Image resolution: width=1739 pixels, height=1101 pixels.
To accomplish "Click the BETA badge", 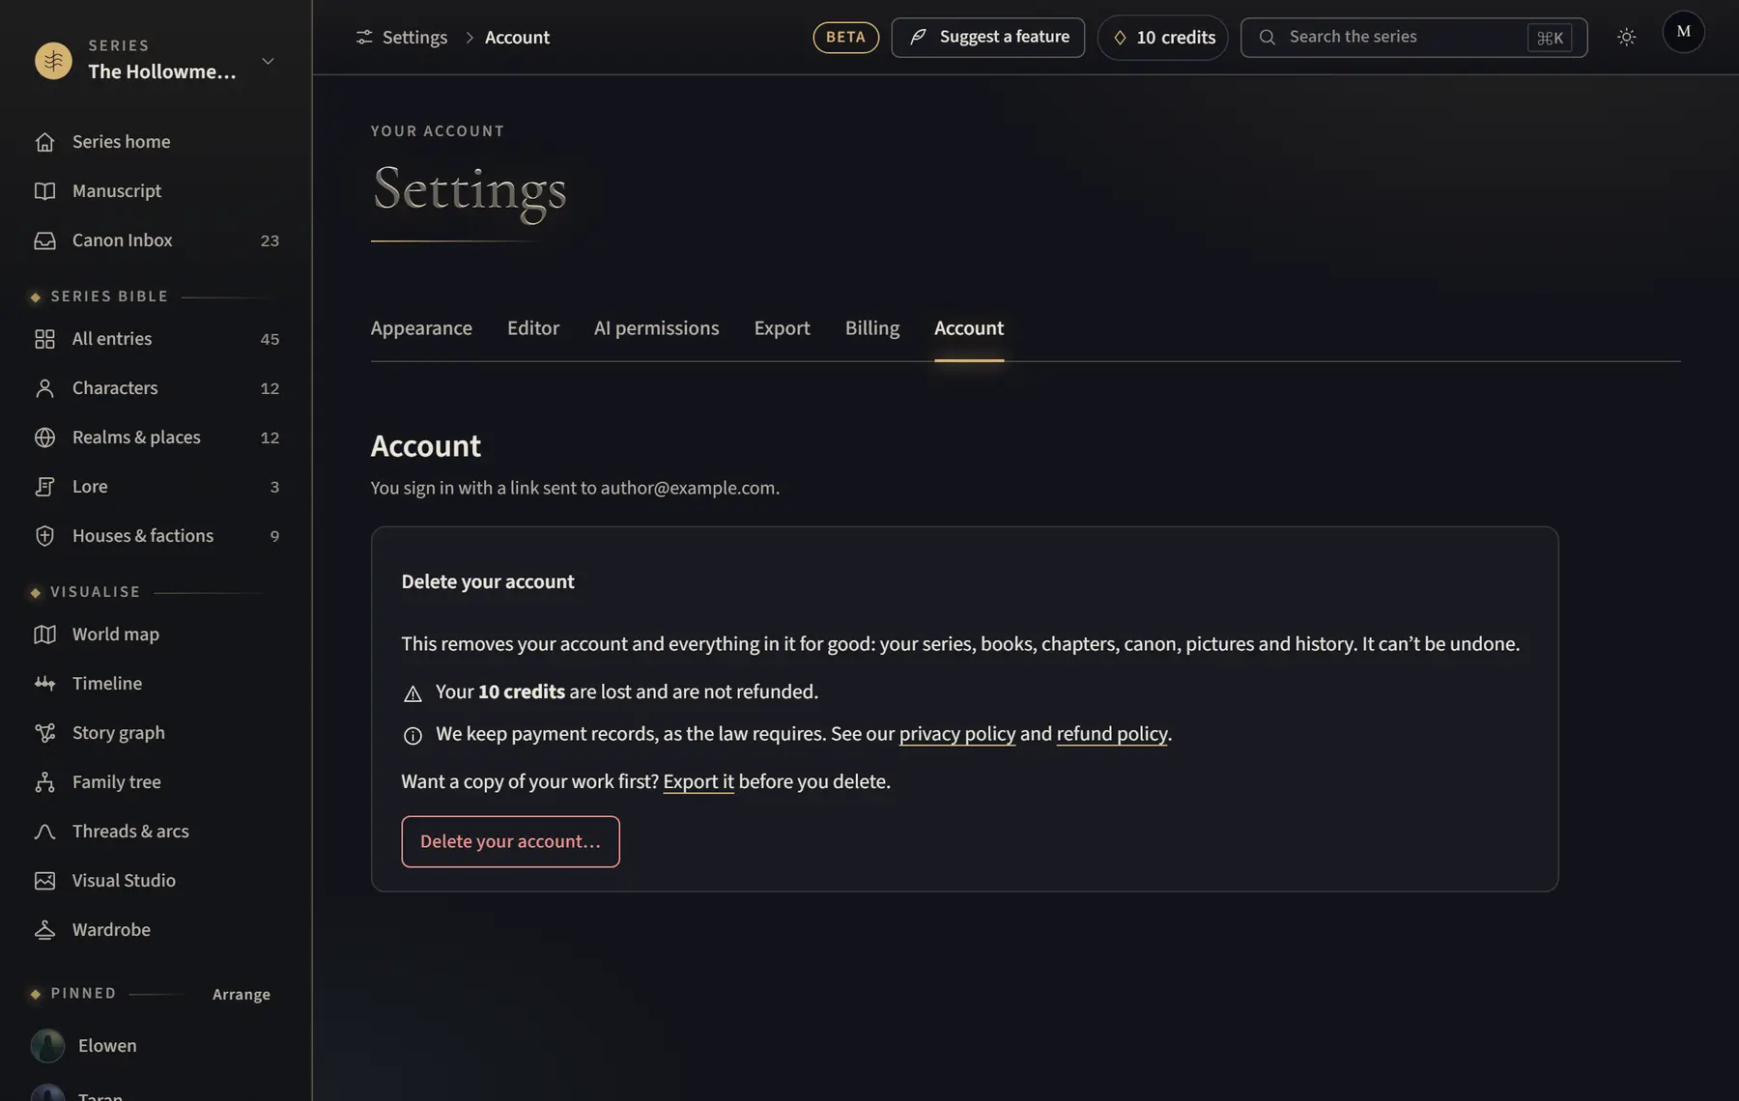I will (845, 38).
